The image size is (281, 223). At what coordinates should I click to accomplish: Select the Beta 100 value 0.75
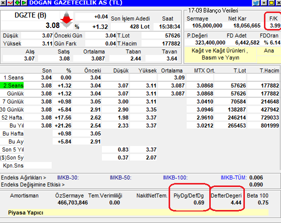click(263, 202)
